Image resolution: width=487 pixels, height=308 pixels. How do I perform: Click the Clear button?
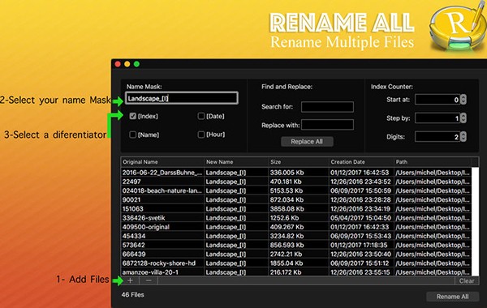pos(467,280)
